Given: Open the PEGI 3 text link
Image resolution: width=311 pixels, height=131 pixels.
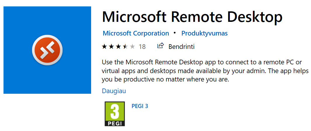Looking at the screenshot, I should (140, 106).
